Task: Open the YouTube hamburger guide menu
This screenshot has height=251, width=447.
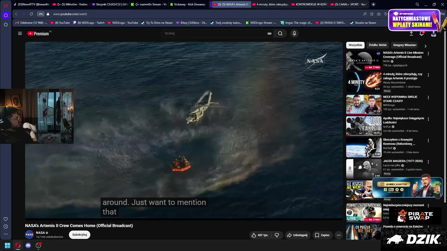Action: point(20,33)
